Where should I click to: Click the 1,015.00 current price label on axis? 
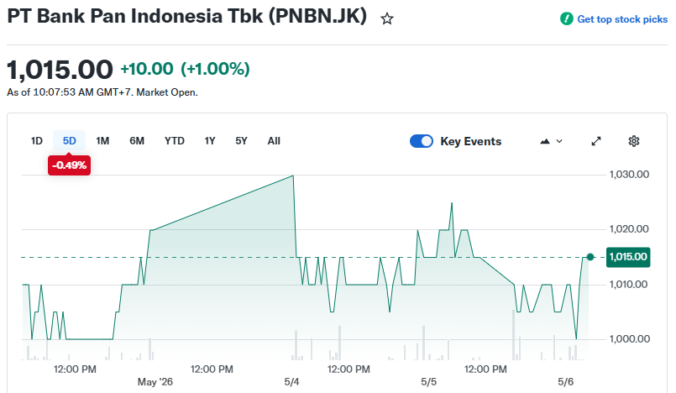click(628, 257)
